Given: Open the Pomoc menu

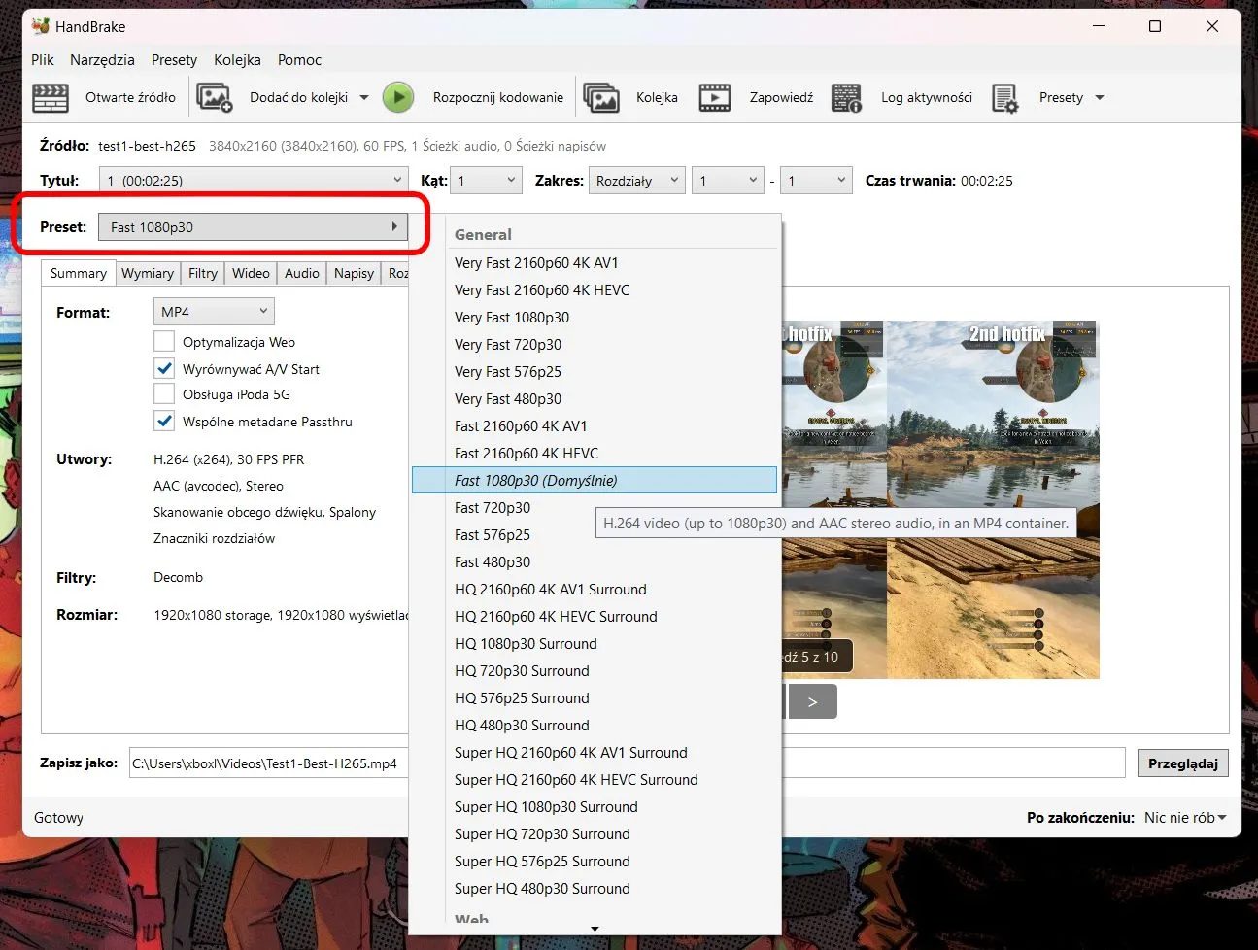Looking at the screenshot, I should (299, 60).
